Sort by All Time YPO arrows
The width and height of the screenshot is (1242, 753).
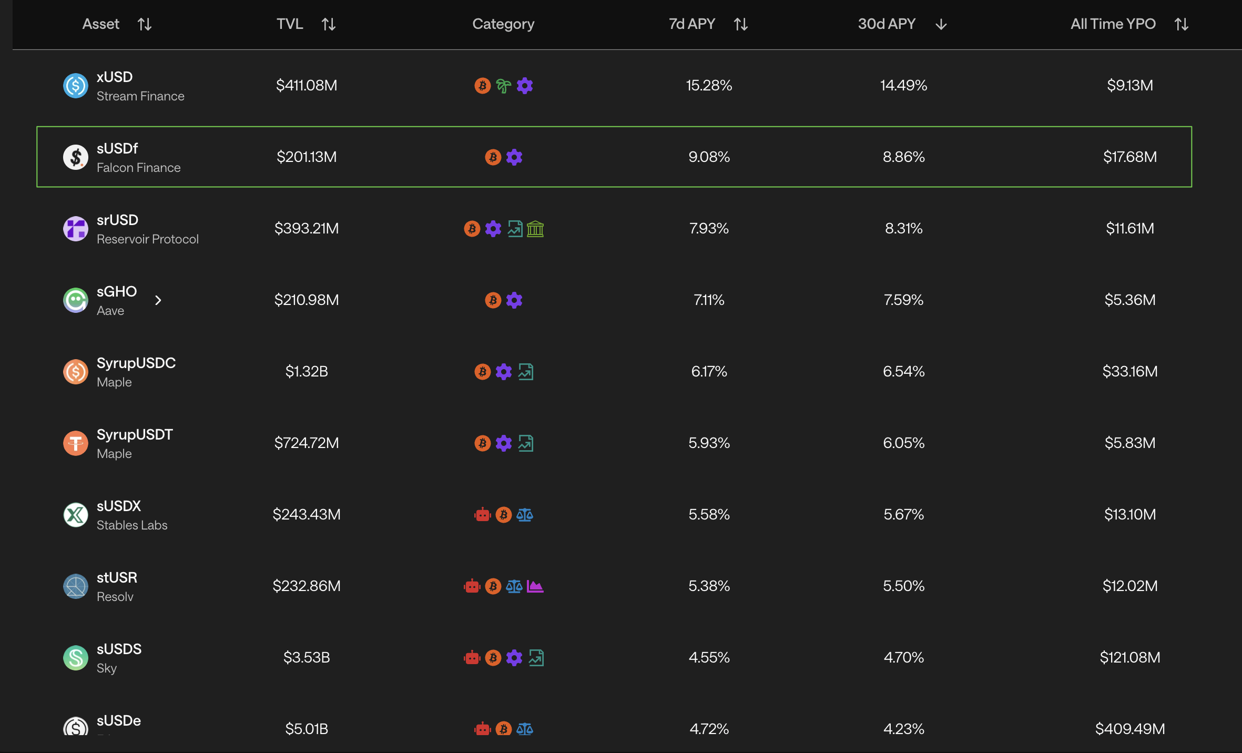pyautogui.click(x=1182, y=24)
